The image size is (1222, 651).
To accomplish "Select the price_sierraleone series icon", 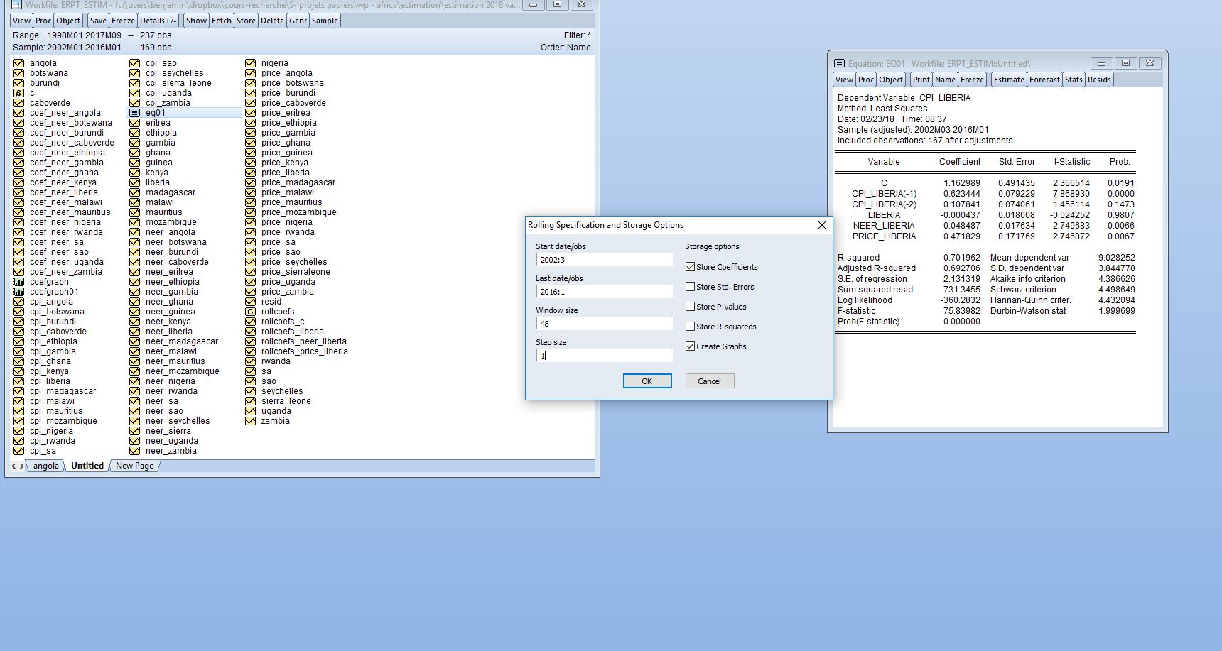I will pyautogui.click(x=250, y=272).
